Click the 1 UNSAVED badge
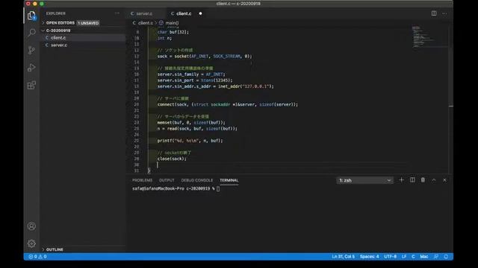The height and width of the screenshot is (268, 478). pos(88,23)
